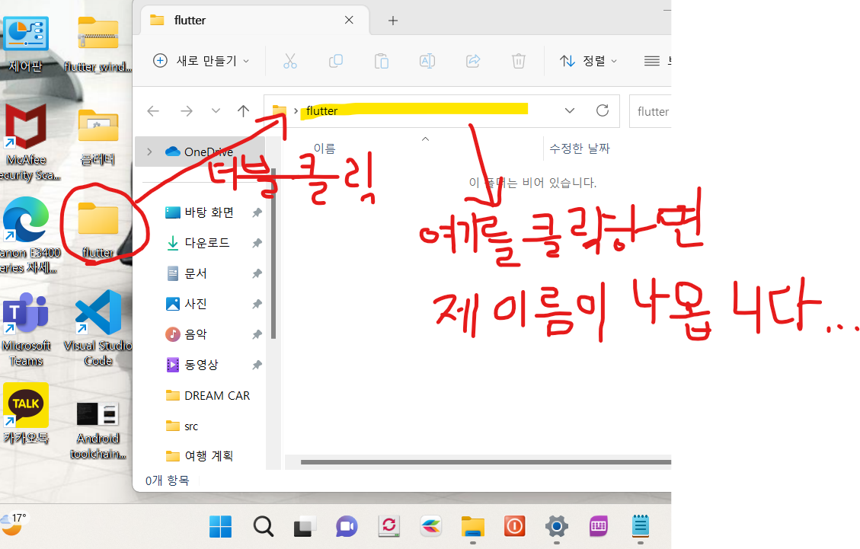Click the Cut scissors icon in toolbar

290,61
